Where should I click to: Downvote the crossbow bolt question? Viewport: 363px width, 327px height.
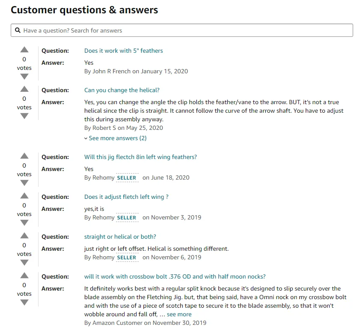pos(24,303)
